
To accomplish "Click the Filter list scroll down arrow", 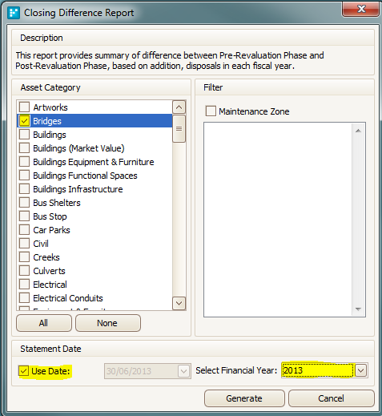I will click(358, 309).
